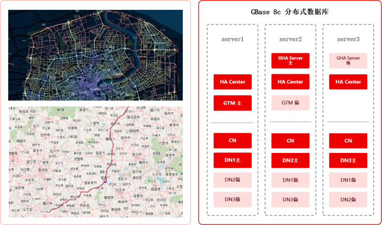The width and height of the screenshot is (382, 225).
Task: Click HA Center box under server3
Action: pos(348,82)
